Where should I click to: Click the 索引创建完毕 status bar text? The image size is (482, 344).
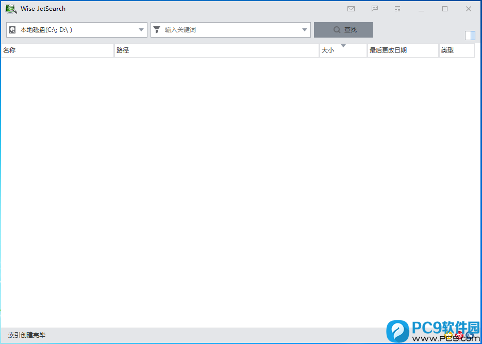point(27,335)
